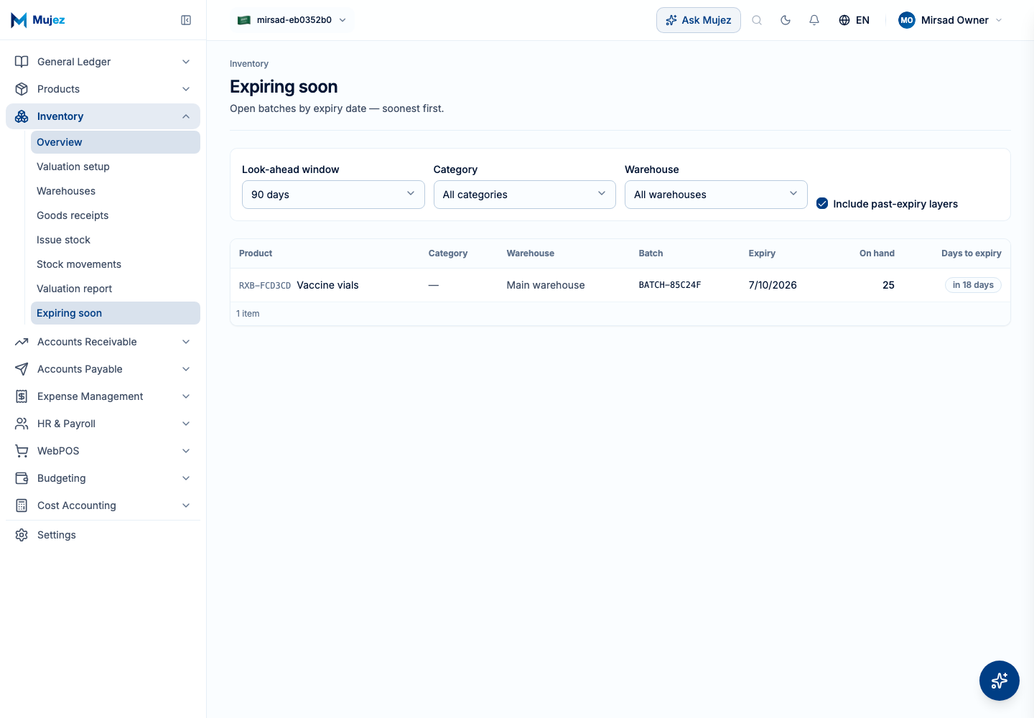
Task: Open the search magnifier icon
Action: tap(757, 20)
